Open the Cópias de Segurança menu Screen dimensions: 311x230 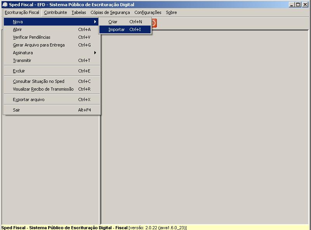pos(110,12)
